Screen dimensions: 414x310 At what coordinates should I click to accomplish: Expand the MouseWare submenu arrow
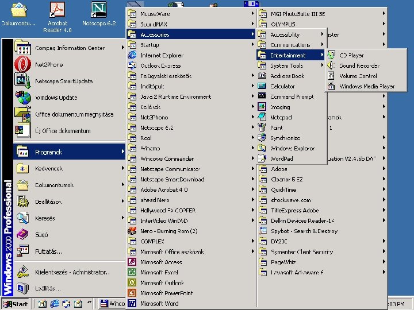coord(252,13)
